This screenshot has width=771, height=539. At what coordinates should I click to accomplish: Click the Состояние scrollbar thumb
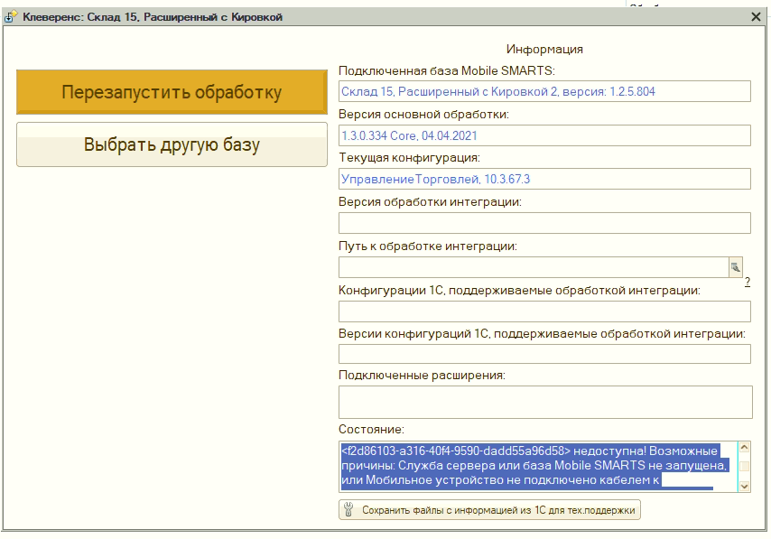(745, 466)
